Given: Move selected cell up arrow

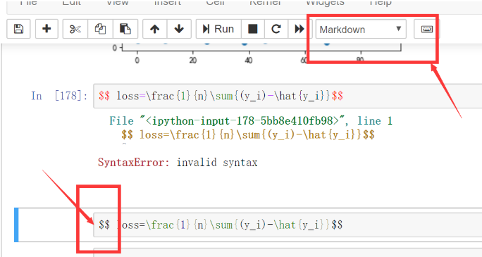Looking at the screenshot, I should pyautogui.click(x=155, y=29).
